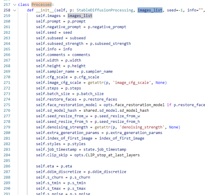Click p.height on line 268
Image resolution: width=205 pixels, height=195 pixels.
(x=77, y=66)
